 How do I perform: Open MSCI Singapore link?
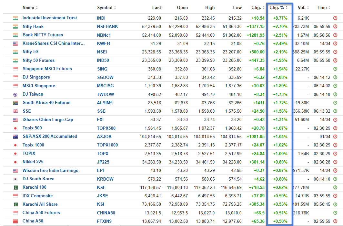click(39, 86)
